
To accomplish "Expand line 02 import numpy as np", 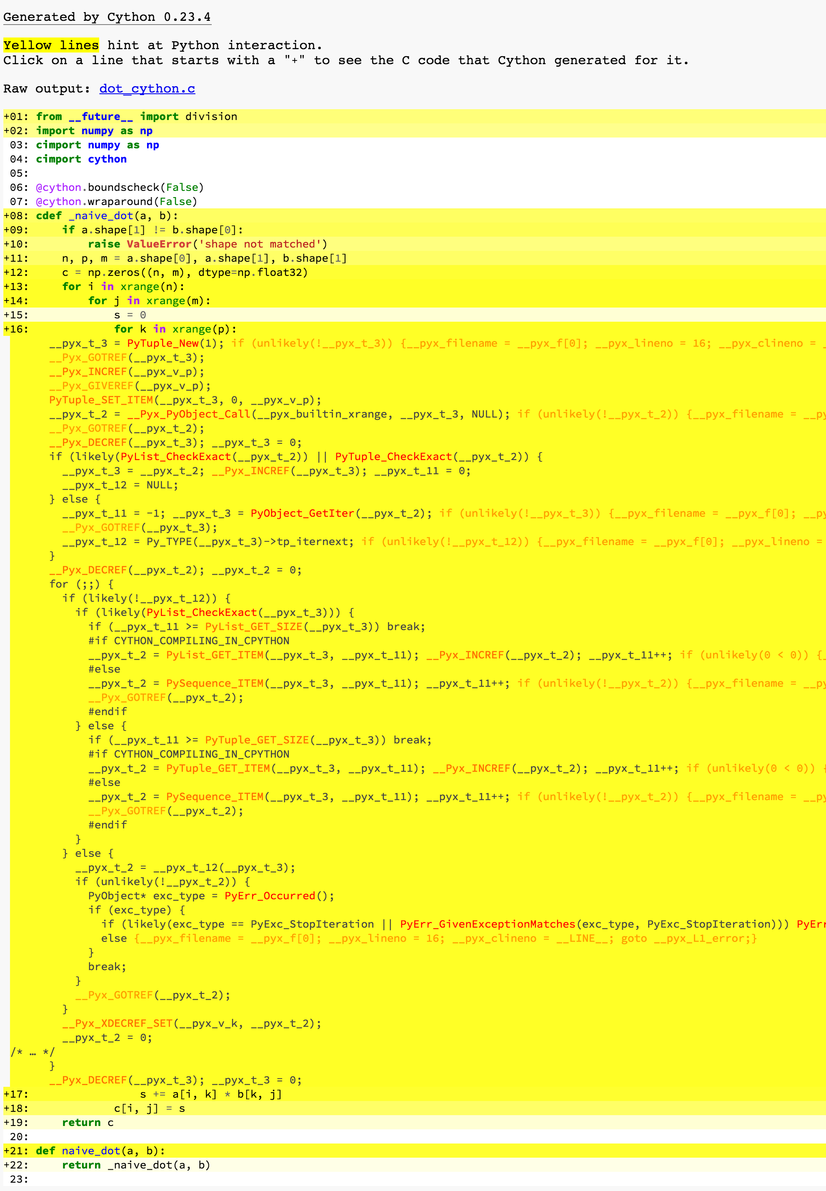I will point(94,131).
